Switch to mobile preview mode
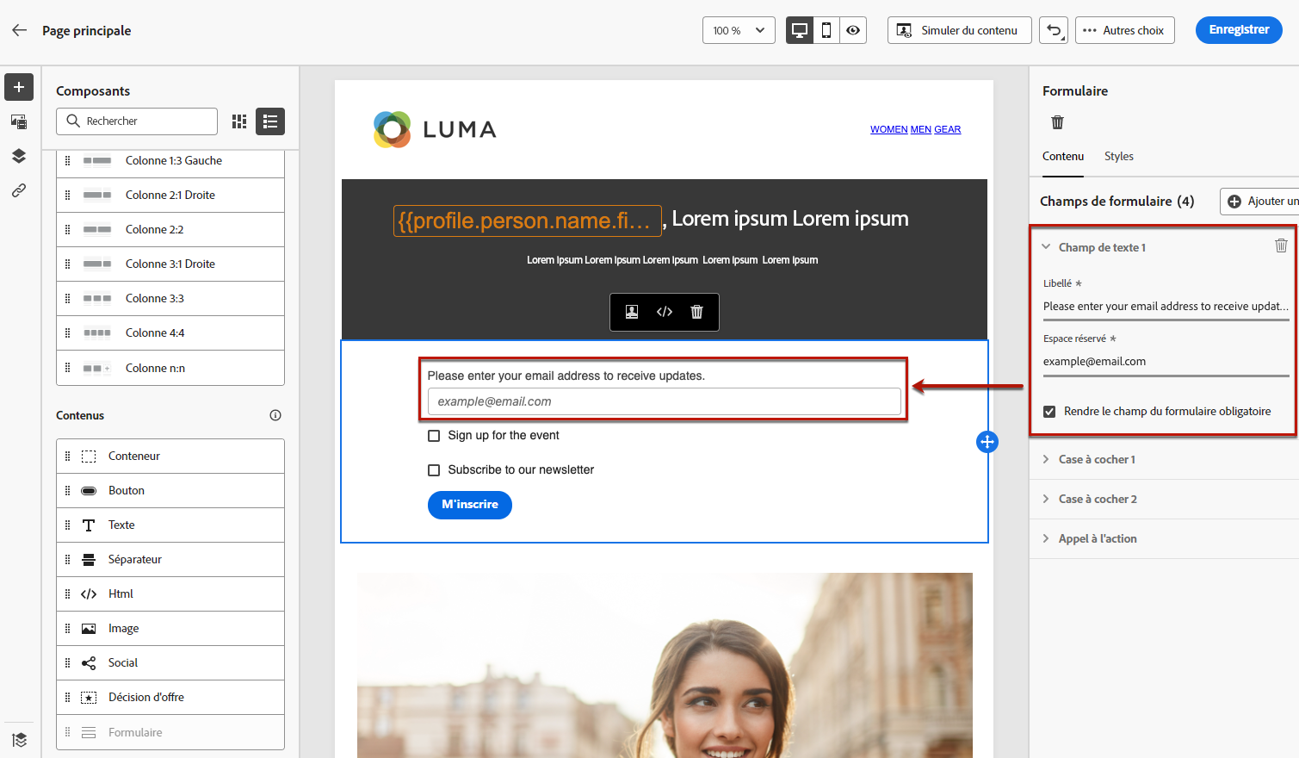This screenshot has height=758, width=1299. click(x=826, y=30)
